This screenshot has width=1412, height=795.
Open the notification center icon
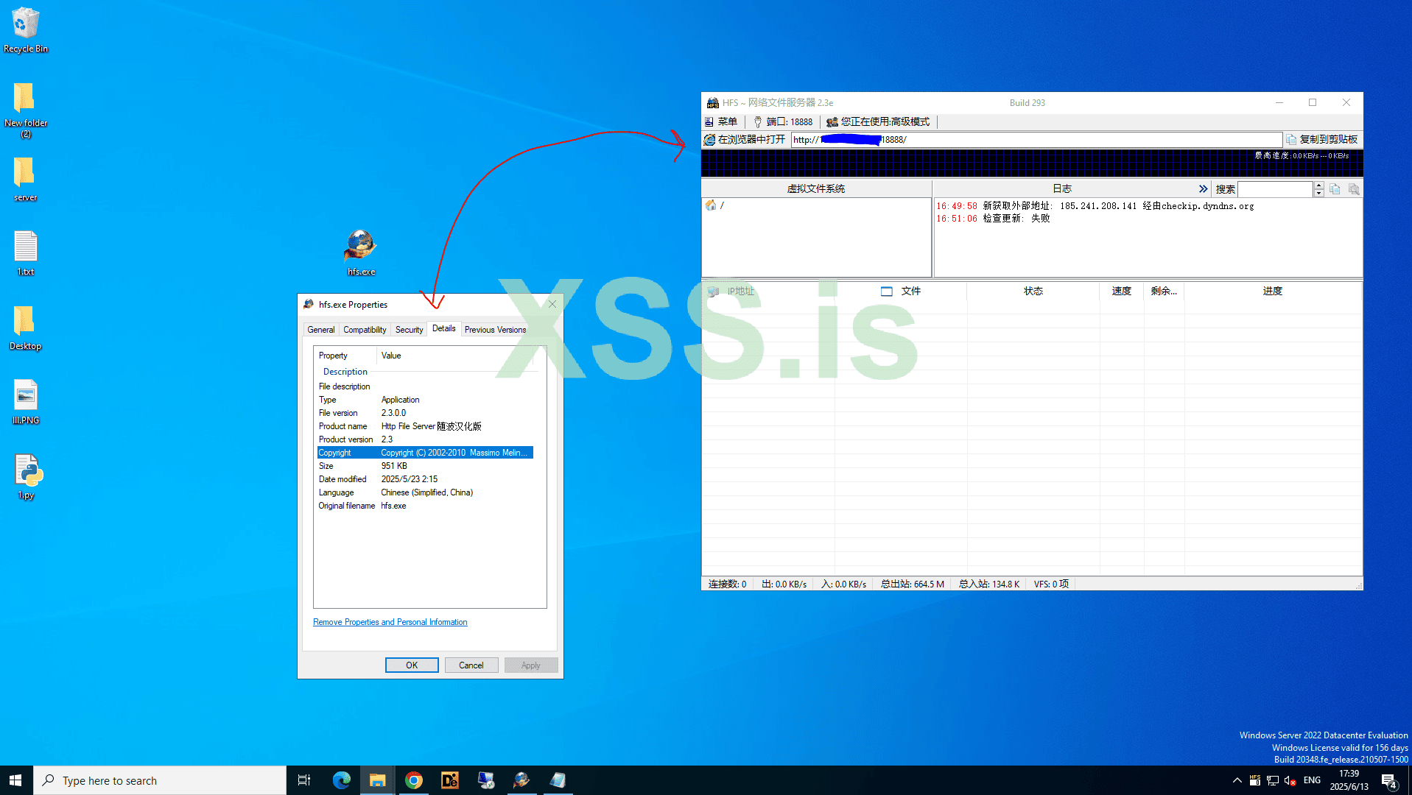point(1389,781)
